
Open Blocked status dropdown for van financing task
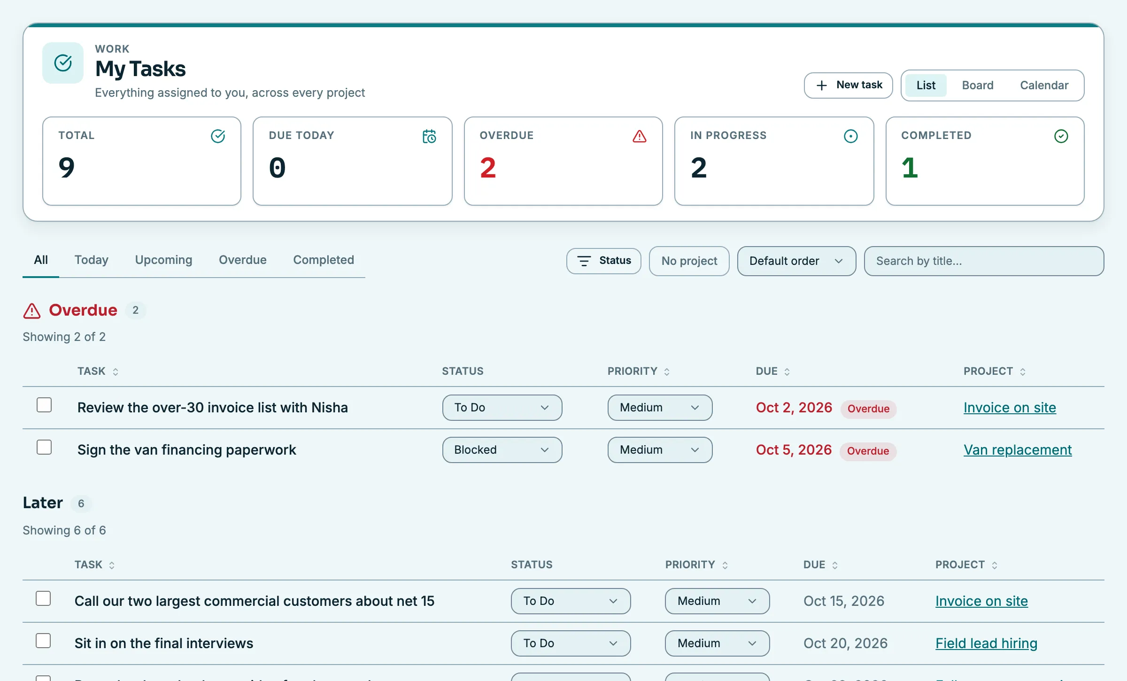[502, 450]
